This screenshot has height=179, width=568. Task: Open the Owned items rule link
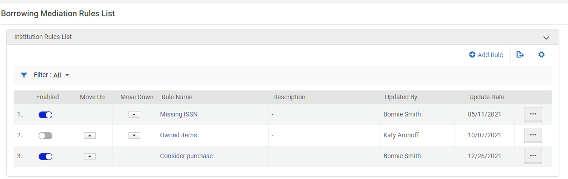(178, 135)
